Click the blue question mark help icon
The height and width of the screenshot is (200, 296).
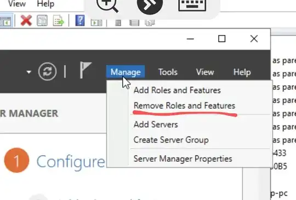click(80, 20)
